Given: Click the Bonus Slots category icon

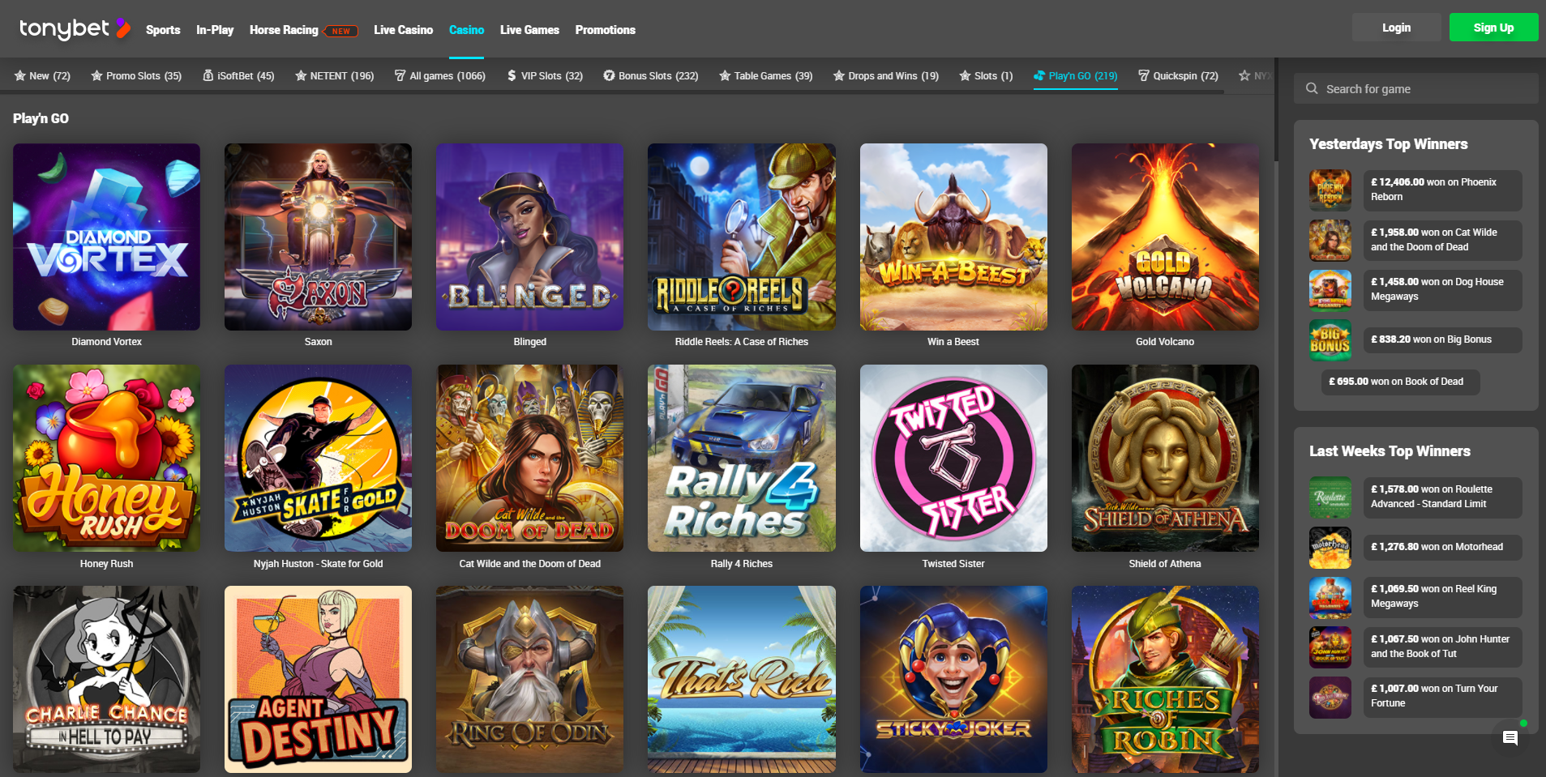Looking at the screenshot, I should (609, 75).
